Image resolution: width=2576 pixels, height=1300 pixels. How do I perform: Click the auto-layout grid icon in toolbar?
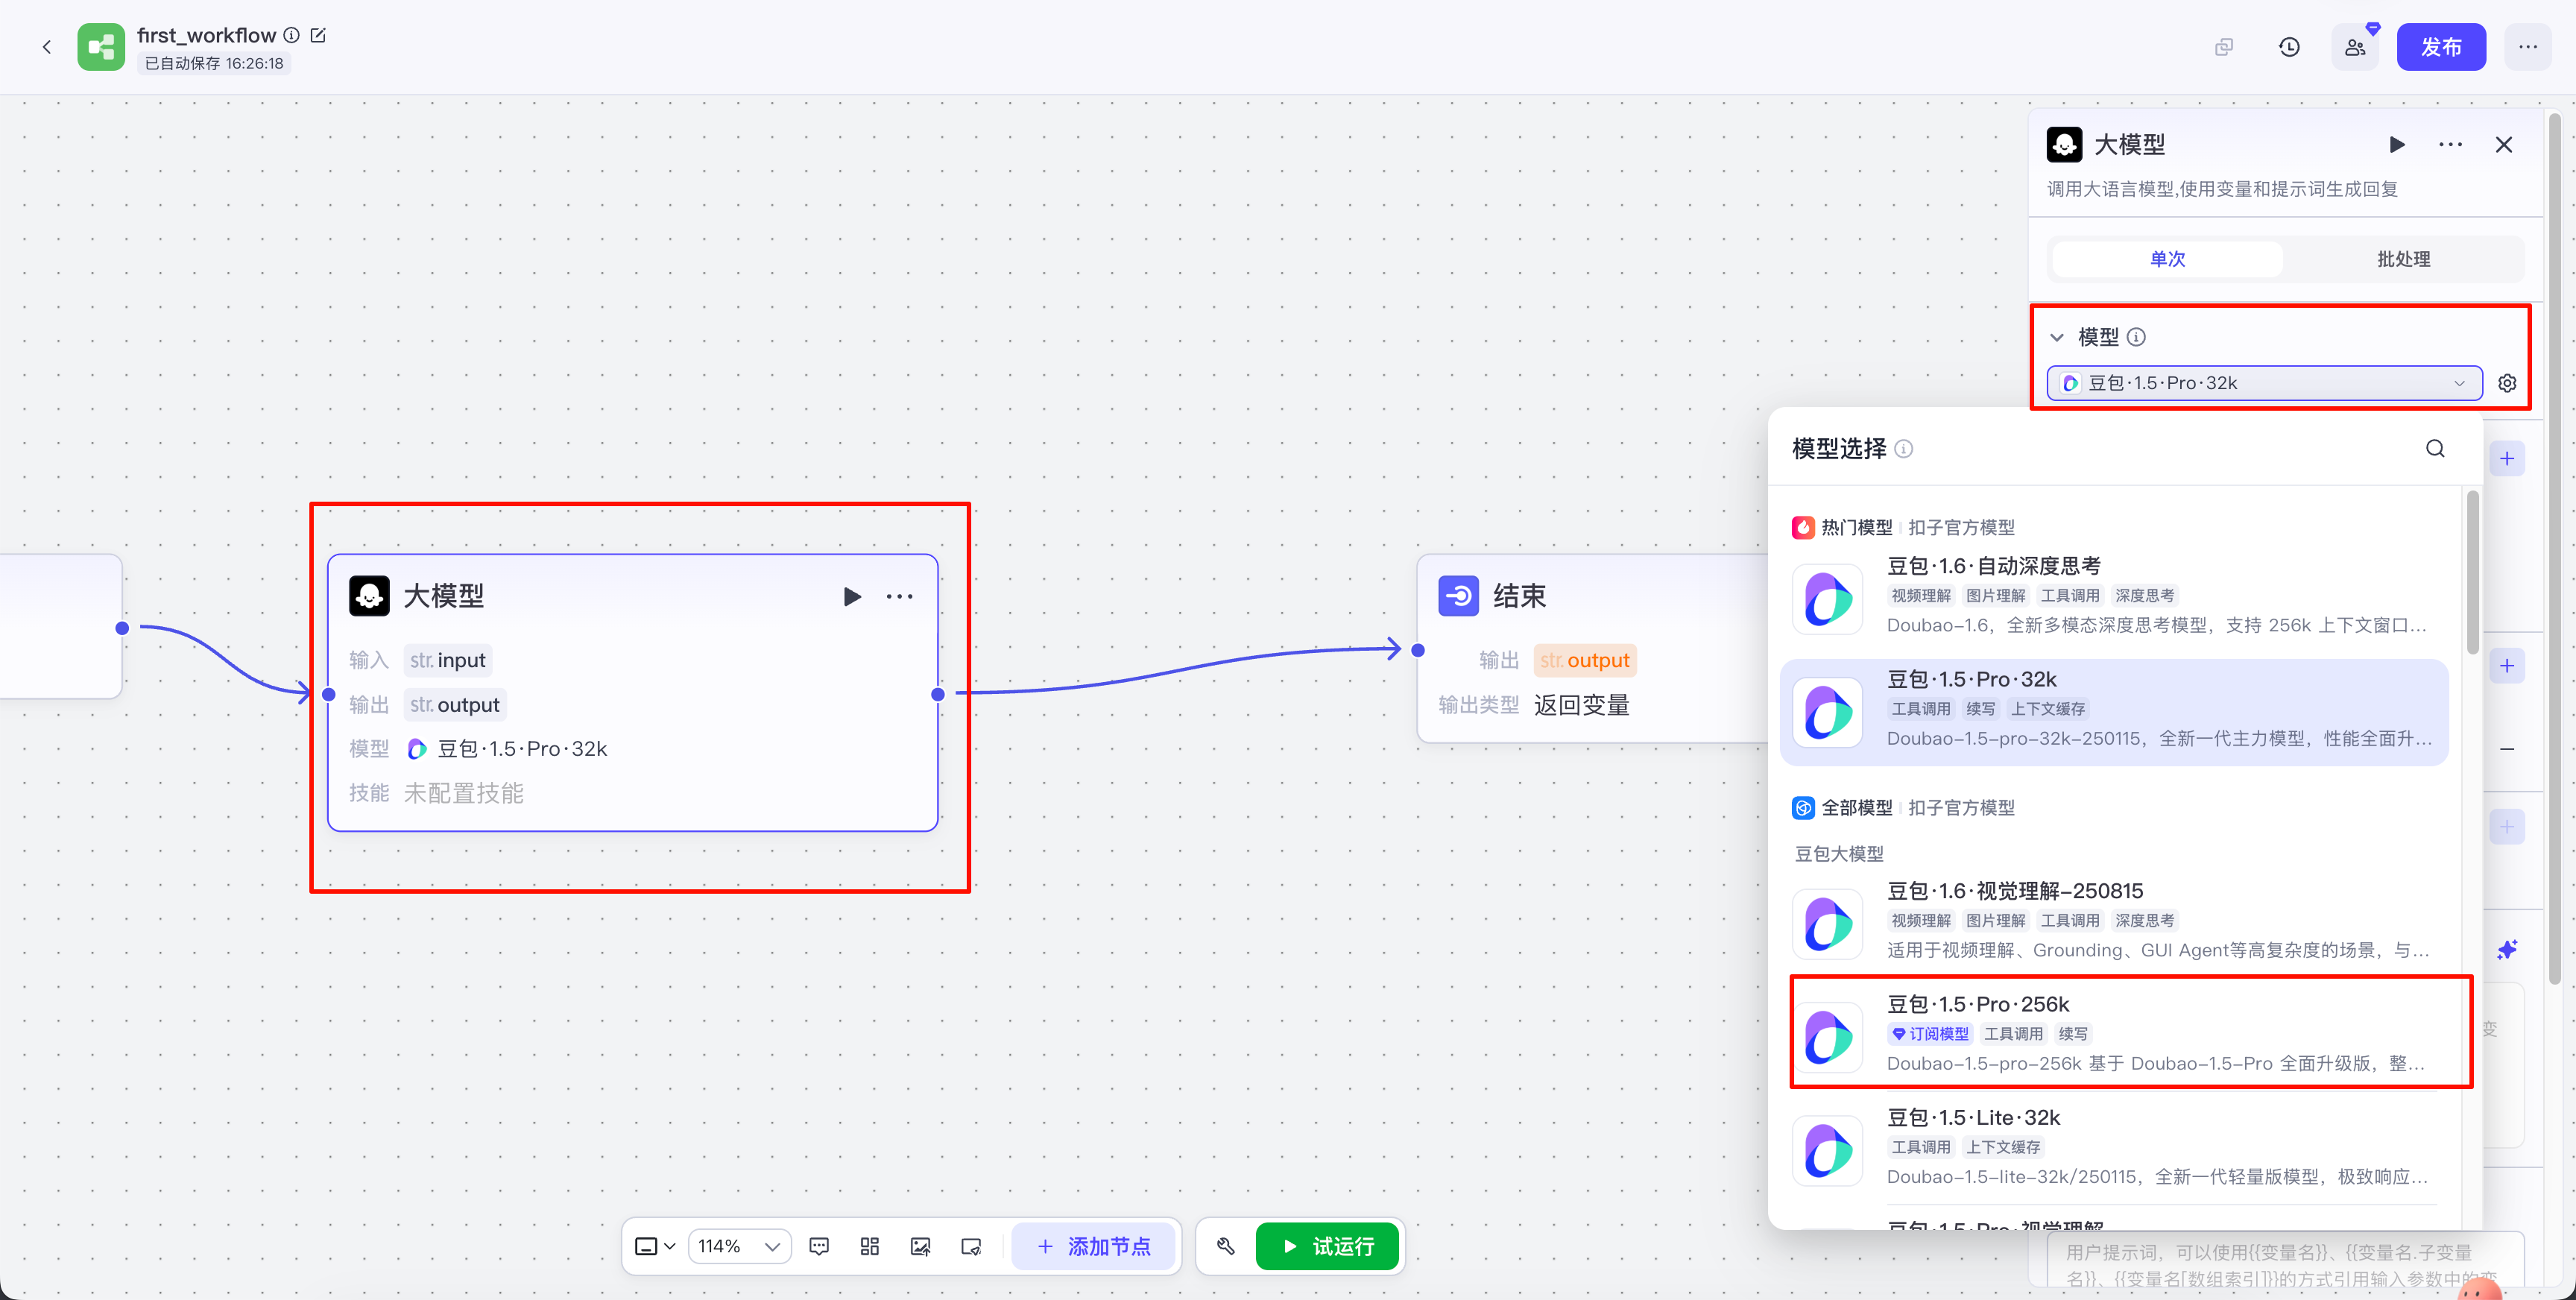point(869,1246)
